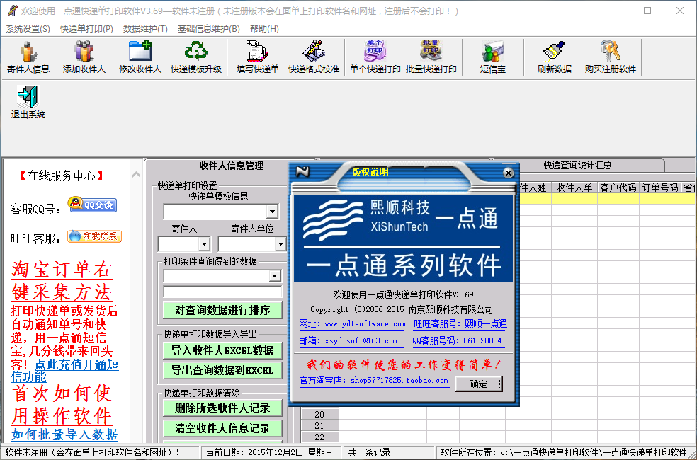
Task: Click the 添加收件人 add recipient icon
Action: click(84, 57)
